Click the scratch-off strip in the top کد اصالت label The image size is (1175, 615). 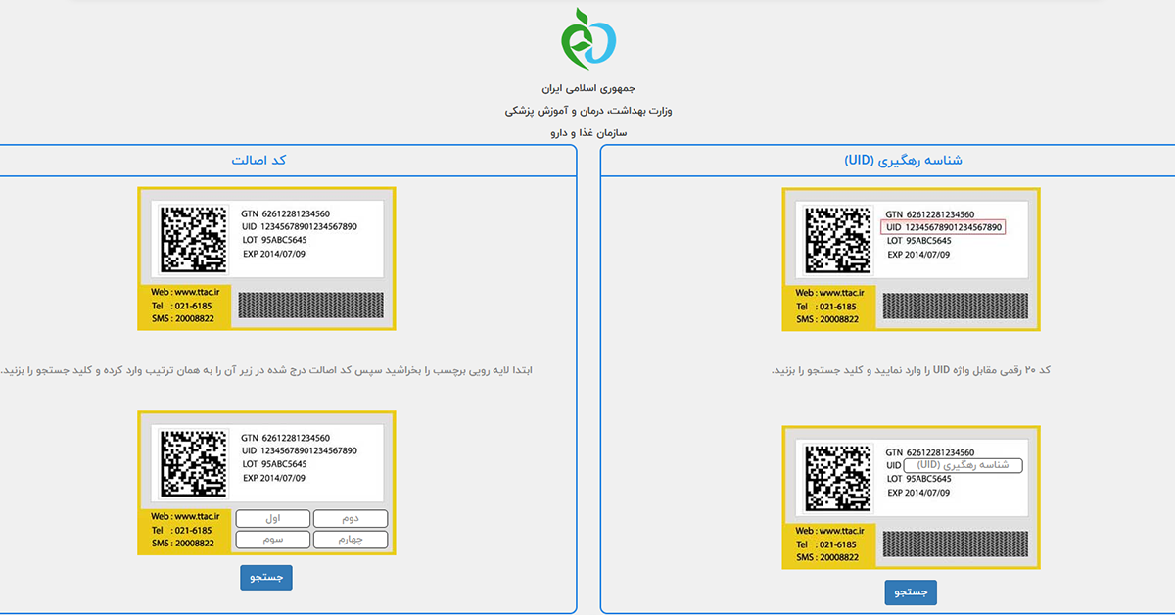(x=311, y=306)
